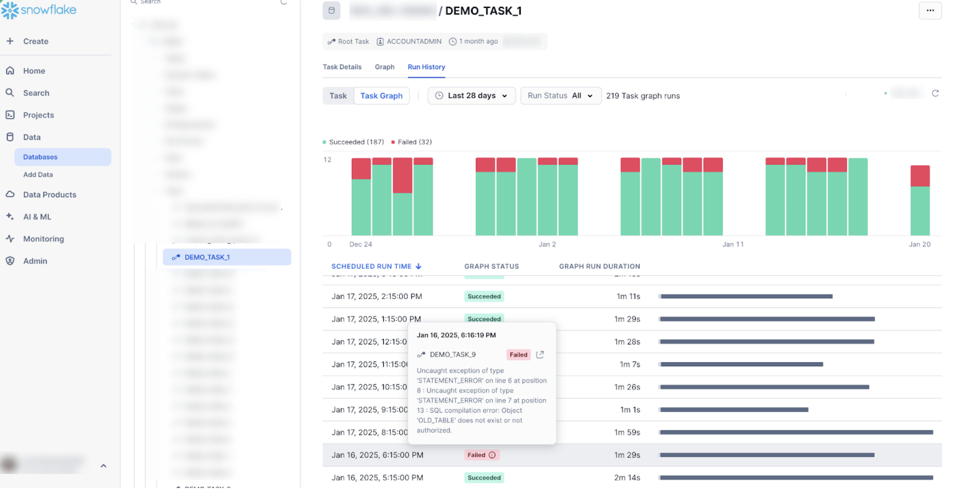962x491 pixels.
Task: Switch view to Task instead of Task Graph
Action: 338,95
